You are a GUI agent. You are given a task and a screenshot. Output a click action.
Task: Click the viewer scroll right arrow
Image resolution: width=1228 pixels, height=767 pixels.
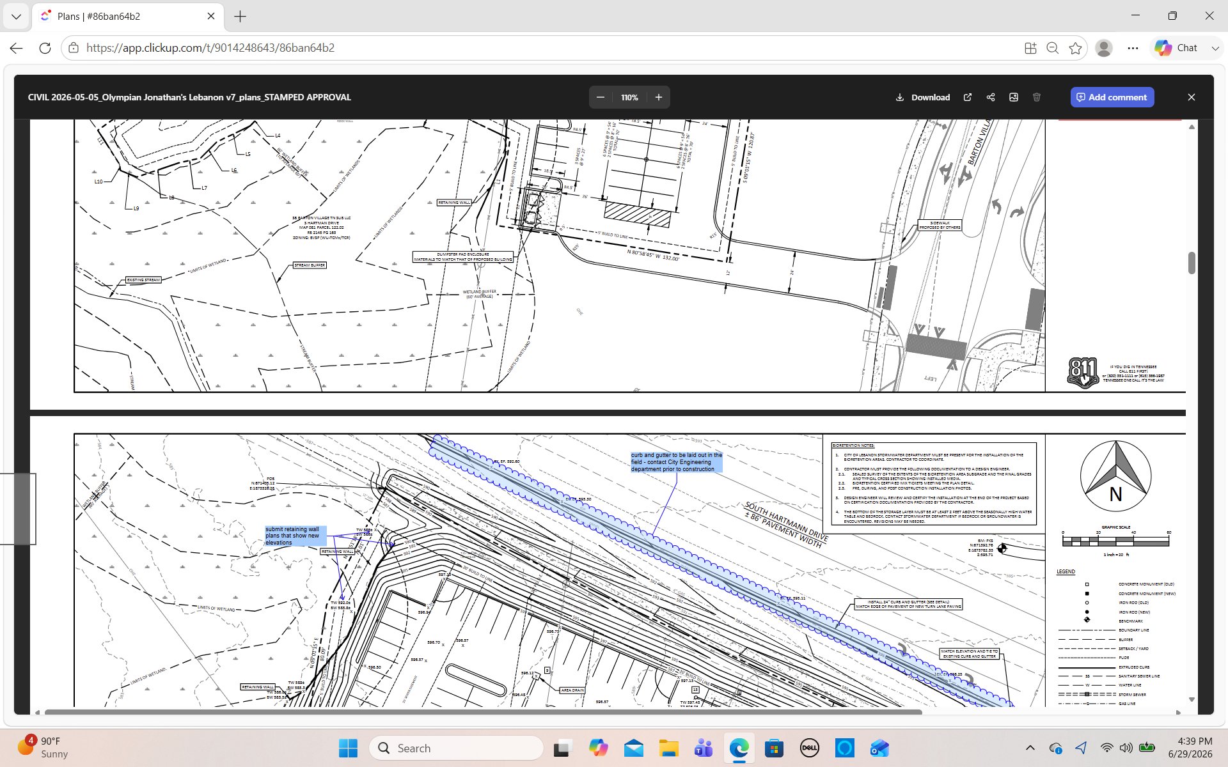[1179, 711]
